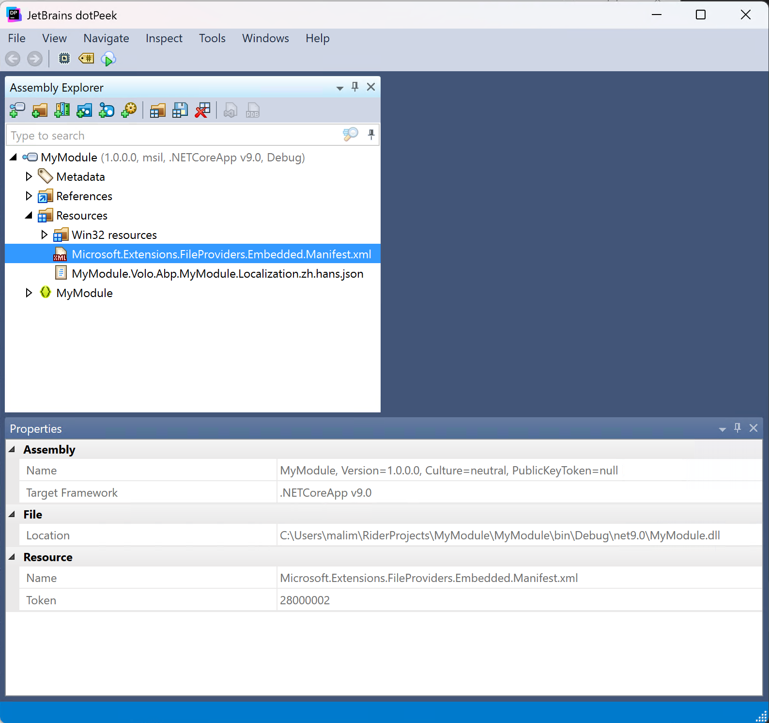Open Assembly Explorer window options dropdown
The image size is (769, 723).
pyautogui.click(x=339, y=88)
